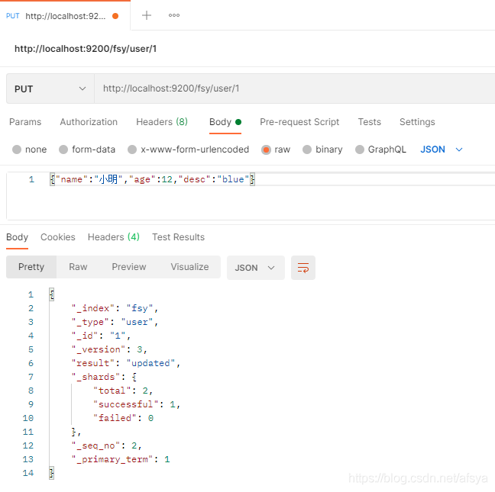This screenshot has height=492, width=495.
Task: Open the response JSON format dropdown
Action: [x=256, y=268]
